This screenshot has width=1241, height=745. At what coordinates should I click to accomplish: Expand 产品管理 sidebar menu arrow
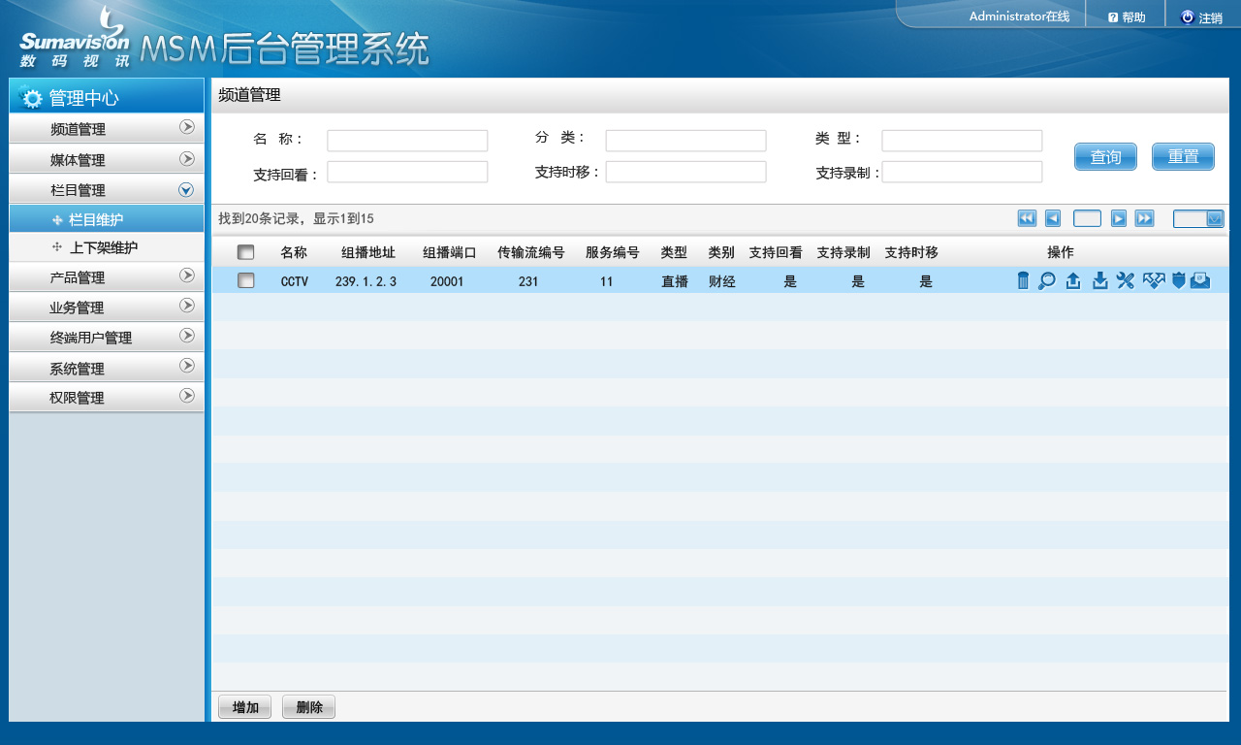(x=187, y=275)
